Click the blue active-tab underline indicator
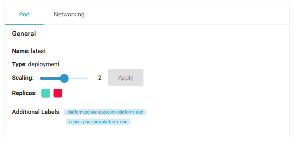The height and width of the screenshot is (141, 293). (24, 24)
